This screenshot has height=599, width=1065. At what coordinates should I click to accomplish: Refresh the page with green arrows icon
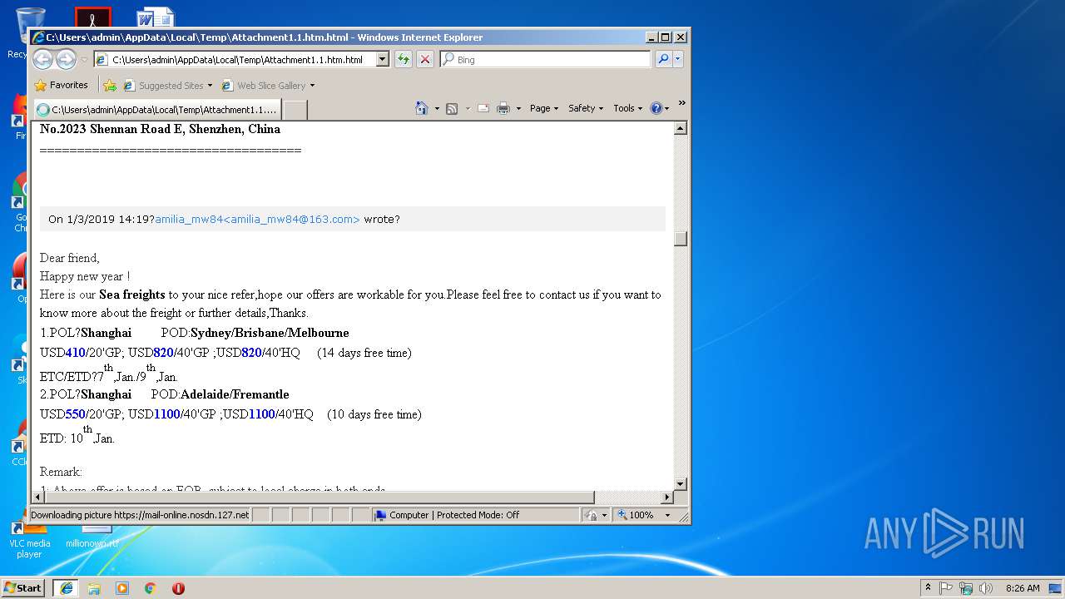(404, 60)
